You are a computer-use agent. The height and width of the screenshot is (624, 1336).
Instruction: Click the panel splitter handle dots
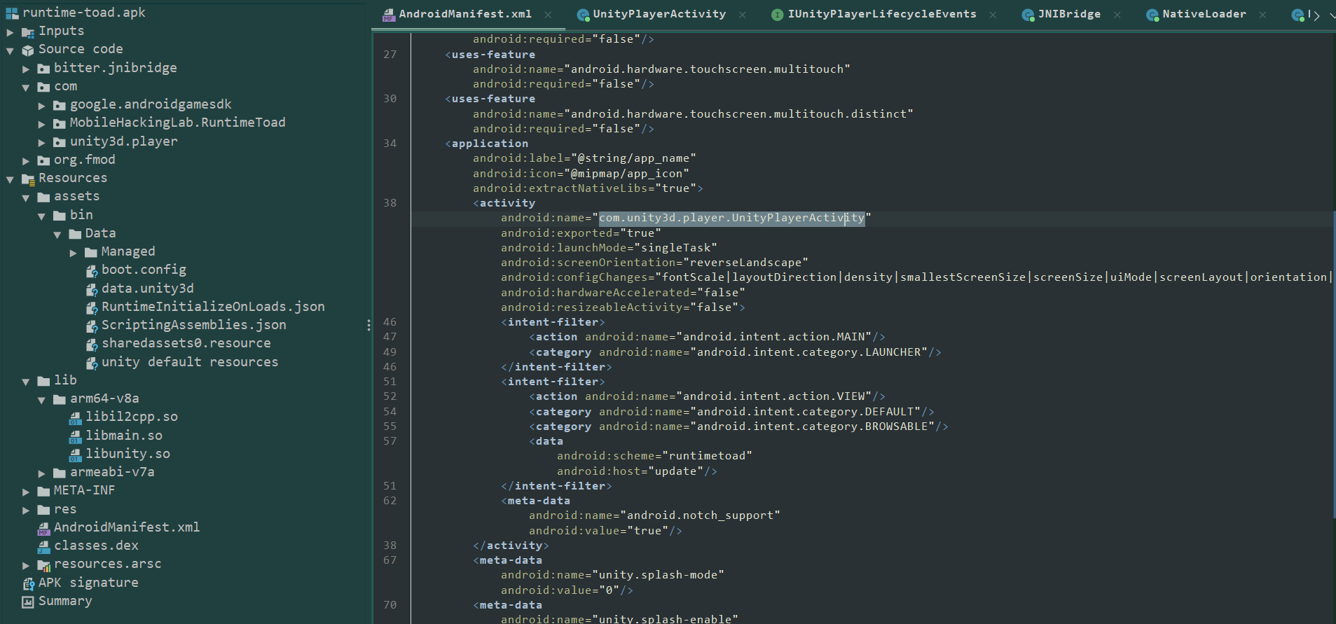pos(369,325)
